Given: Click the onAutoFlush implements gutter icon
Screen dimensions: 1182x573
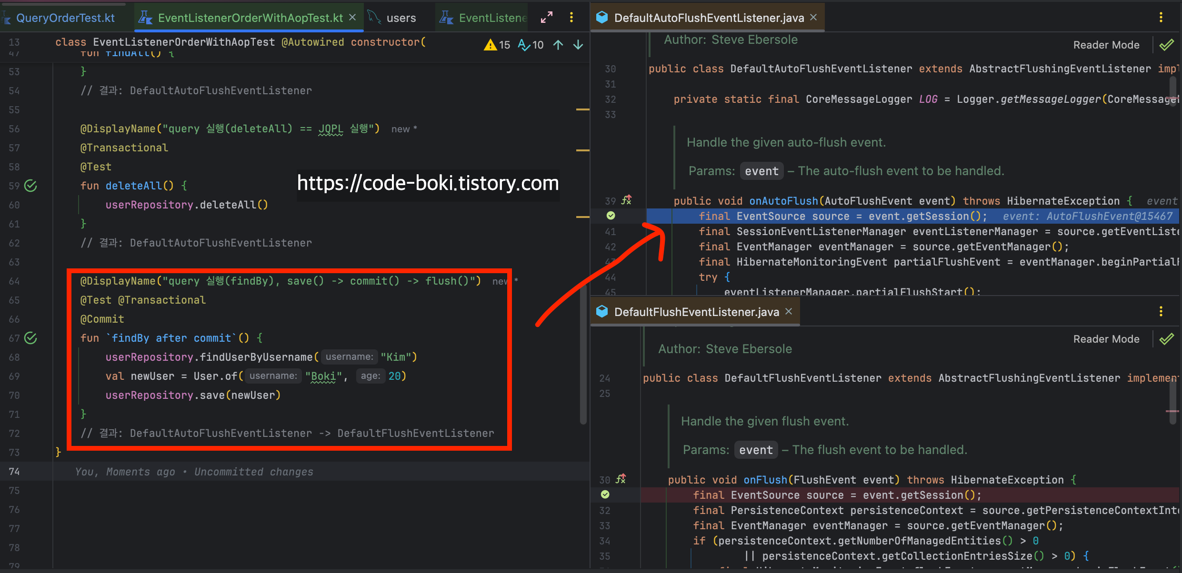Looking at the screenshot, I should click(x=626, y=200).
